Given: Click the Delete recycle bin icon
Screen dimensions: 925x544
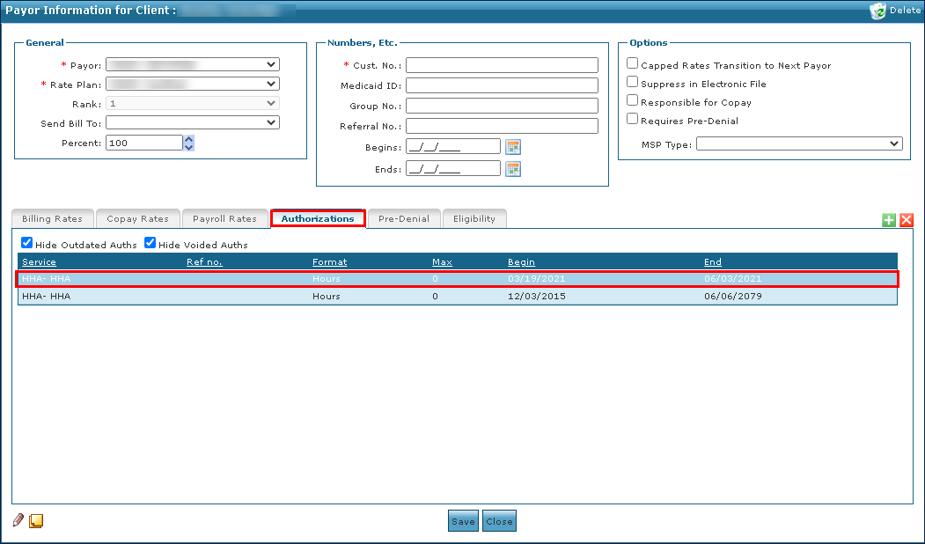Looking at the screenshot, I should pos(877,11).
